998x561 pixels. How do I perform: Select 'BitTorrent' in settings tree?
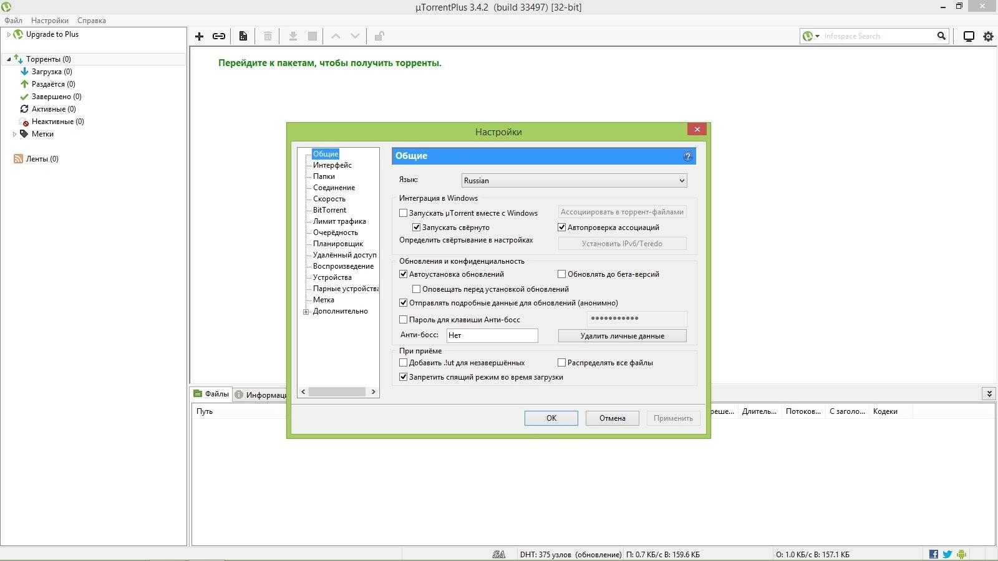click(x=329, y=210)
